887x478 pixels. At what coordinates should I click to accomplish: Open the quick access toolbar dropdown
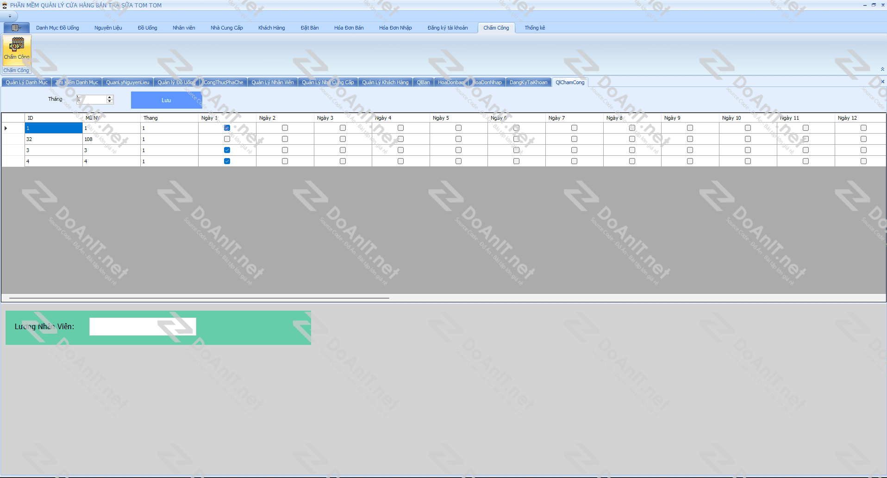click(10, 16)
